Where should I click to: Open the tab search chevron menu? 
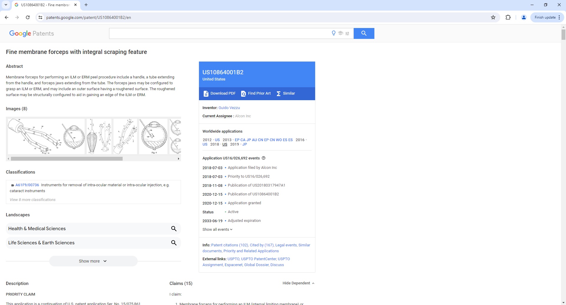click(x=6, y=5)
